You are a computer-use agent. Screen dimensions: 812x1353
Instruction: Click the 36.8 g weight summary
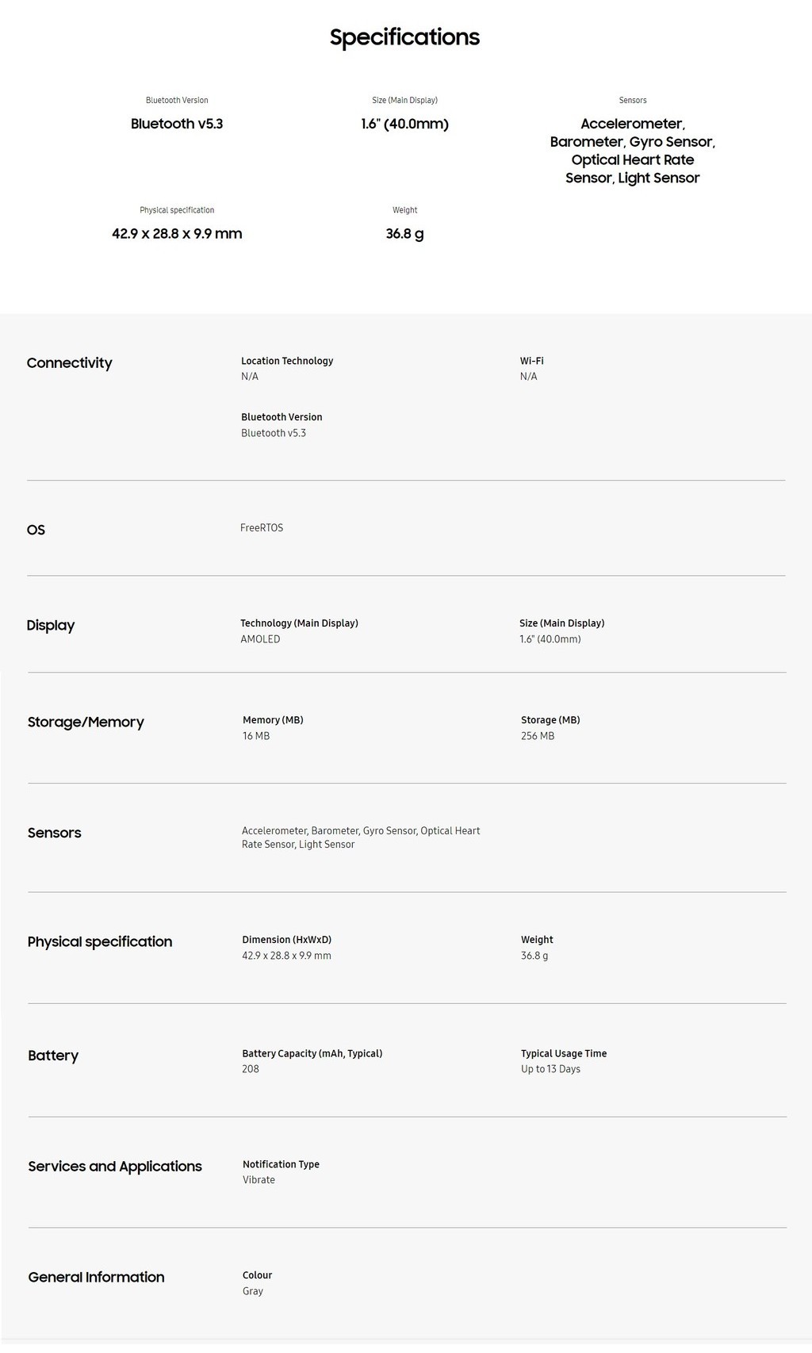(x=404, y=234)
